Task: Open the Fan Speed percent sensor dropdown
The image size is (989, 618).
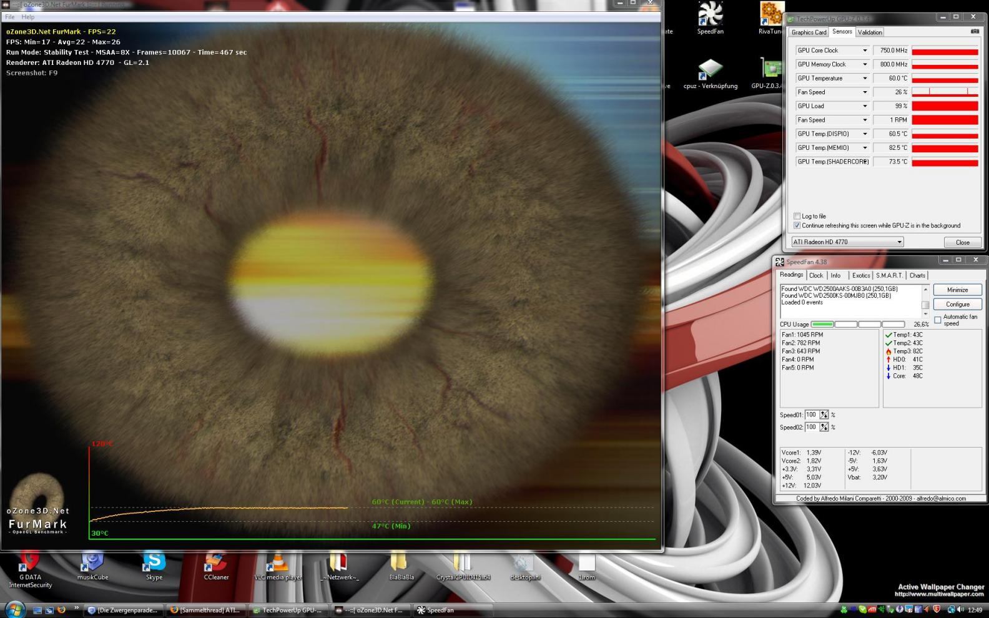Action: pos(865,92)
